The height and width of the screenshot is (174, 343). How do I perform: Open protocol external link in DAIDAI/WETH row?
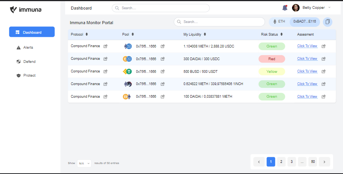(105, 97)
